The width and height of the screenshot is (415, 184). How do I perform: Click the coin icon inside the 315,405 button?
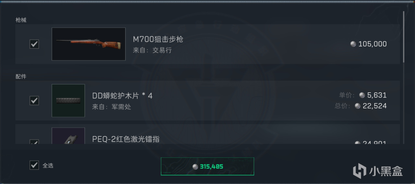tap(195, 167)
